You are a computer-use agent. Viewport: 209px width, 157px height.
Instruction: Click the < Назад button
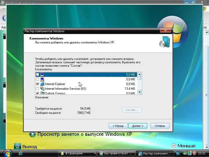(118, 126)
